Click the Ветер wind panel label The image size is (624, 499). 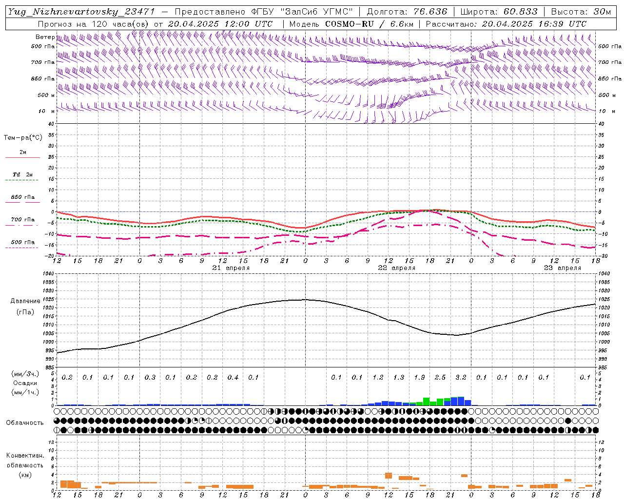(45, 37)
